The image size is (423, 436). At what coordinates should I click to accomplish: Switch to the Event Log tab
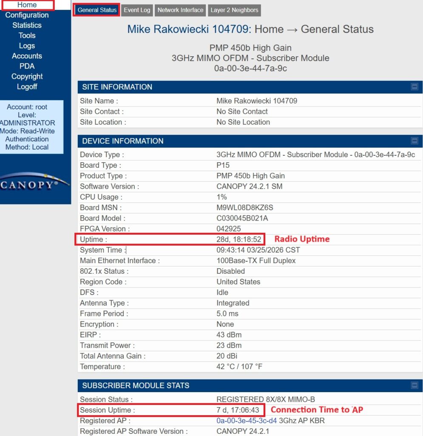click(137, 10)
